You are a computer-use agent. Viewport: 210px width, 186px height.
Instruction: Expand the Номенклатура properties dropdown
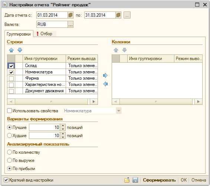(x=119, y=111)
